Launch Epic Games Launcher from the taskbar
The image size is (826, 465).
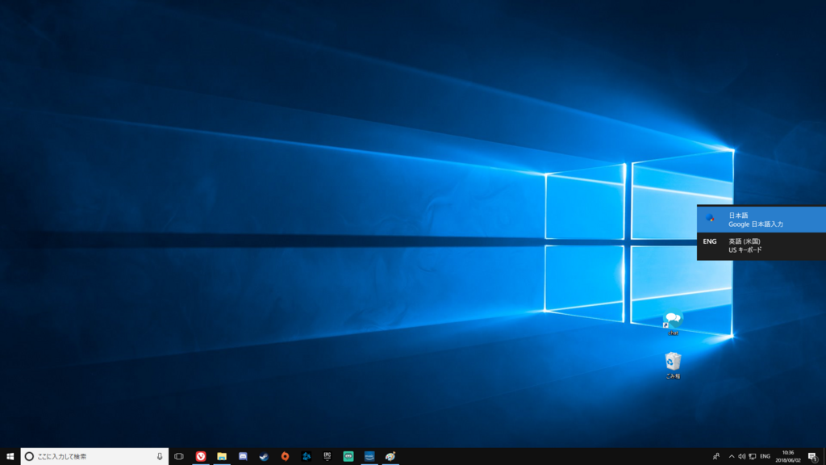[327, 456]
